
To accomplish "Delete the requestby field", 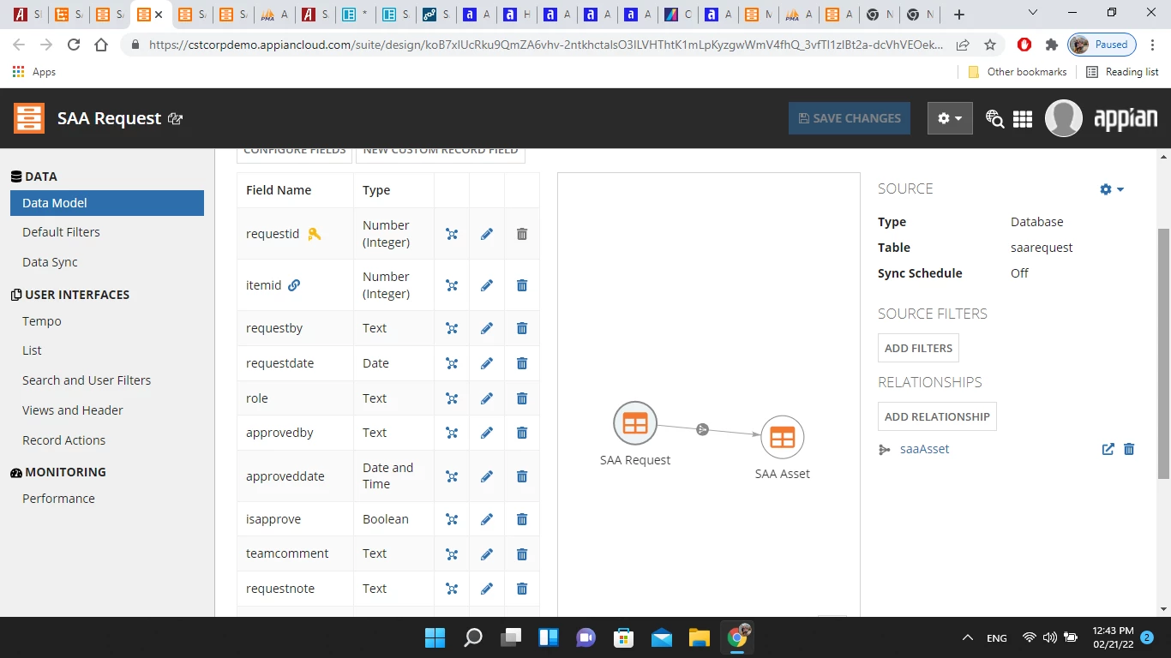I will 522,328.
